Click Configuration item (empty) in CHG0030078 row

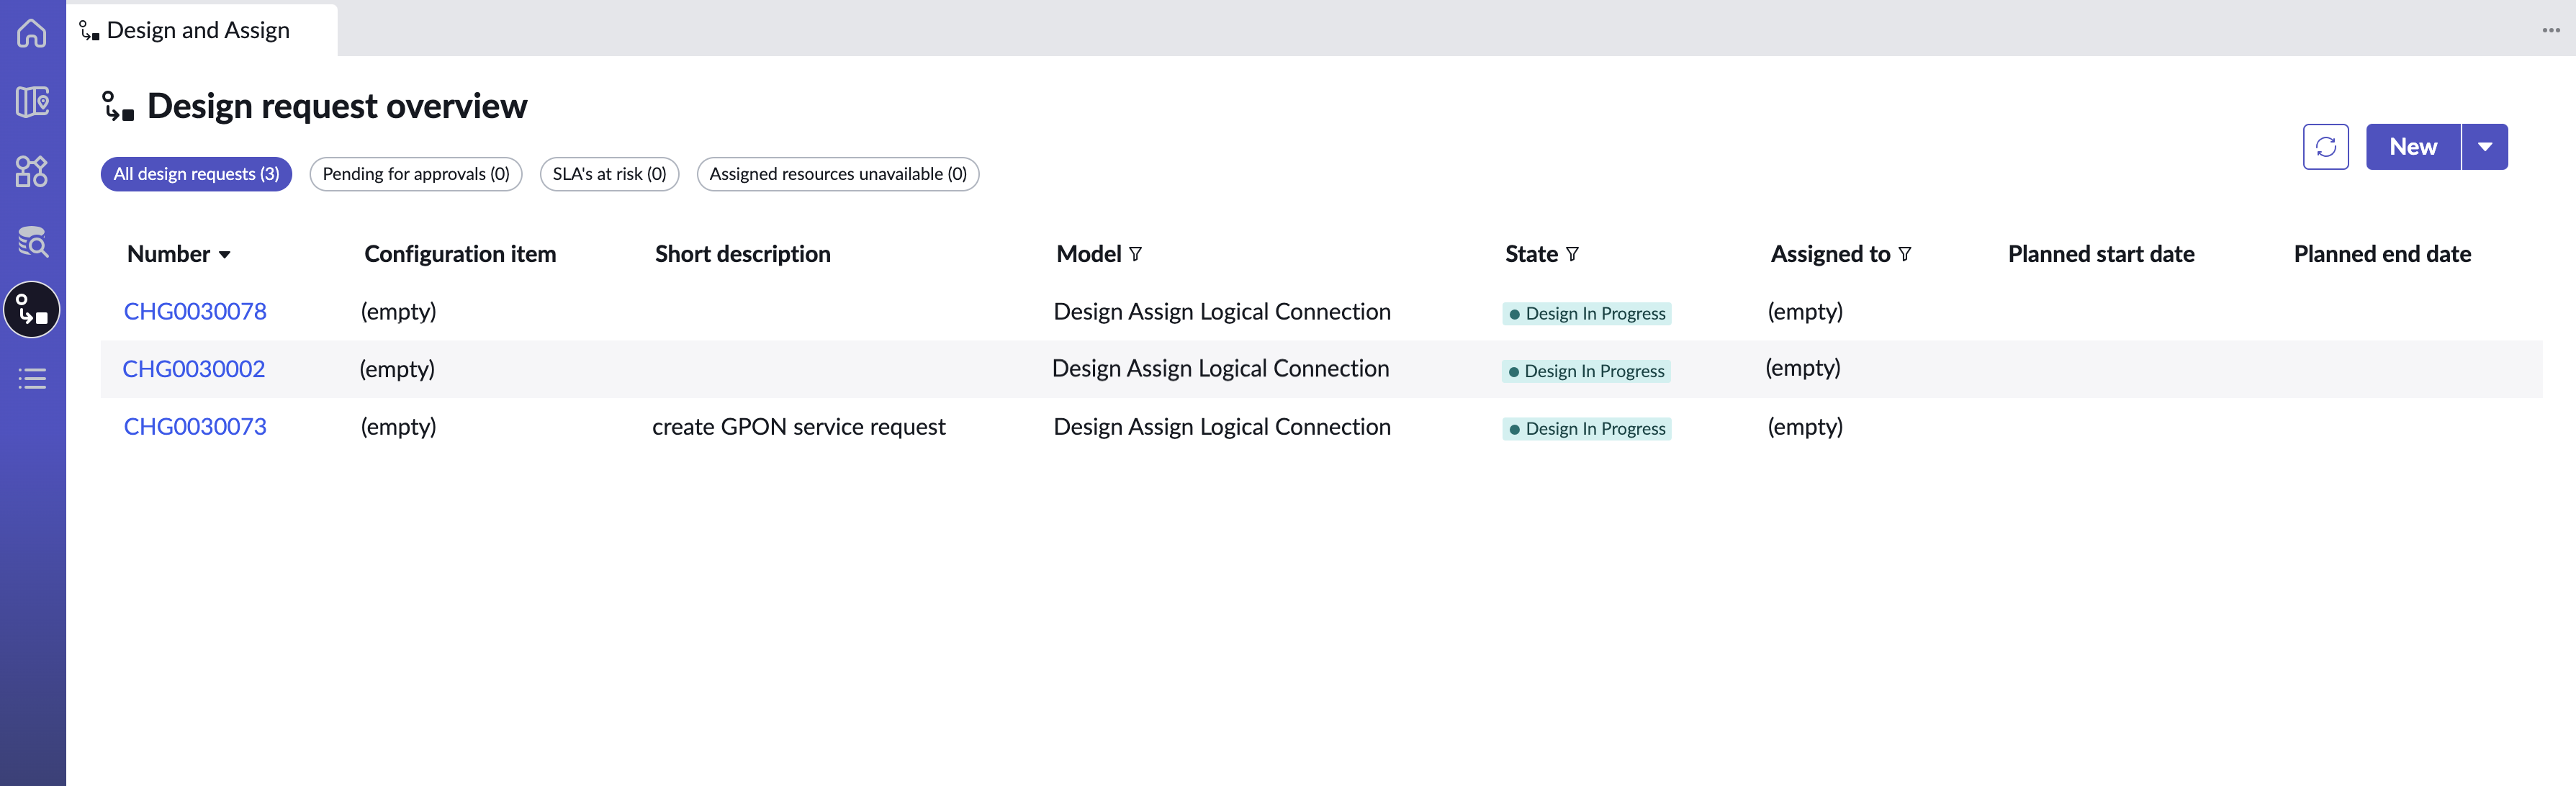point(398,312)
